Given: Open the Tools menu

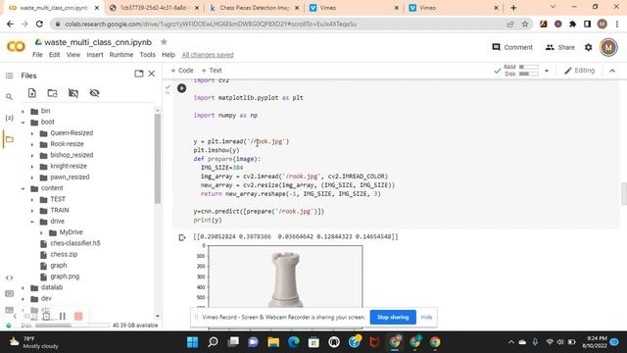Looking at the screenshot, I should [x=147, y=55].
